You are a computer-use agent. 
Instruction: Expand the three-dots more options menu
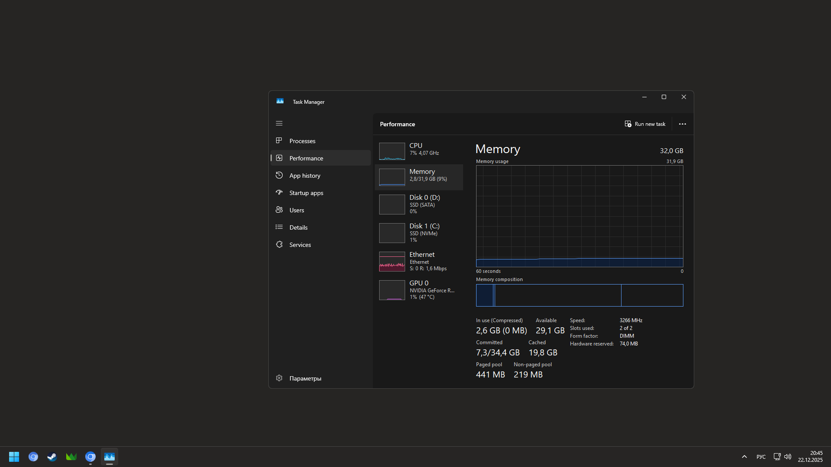coord(683,124)
